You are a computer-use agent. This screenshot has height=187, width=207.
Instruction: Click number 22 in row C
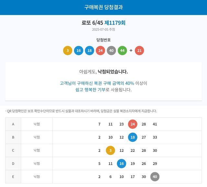click(x=133, y=151)
